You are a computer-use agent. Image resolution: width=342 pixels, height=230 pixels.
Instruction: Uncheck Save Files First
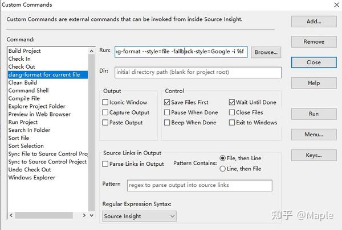click(167, 102)
